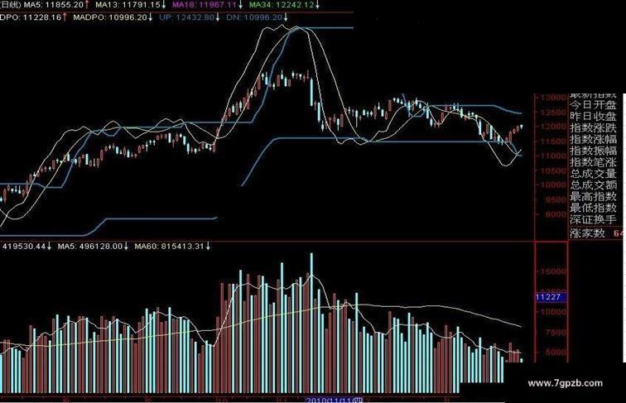Select the 指数涨幅 row

coord(593,140)
